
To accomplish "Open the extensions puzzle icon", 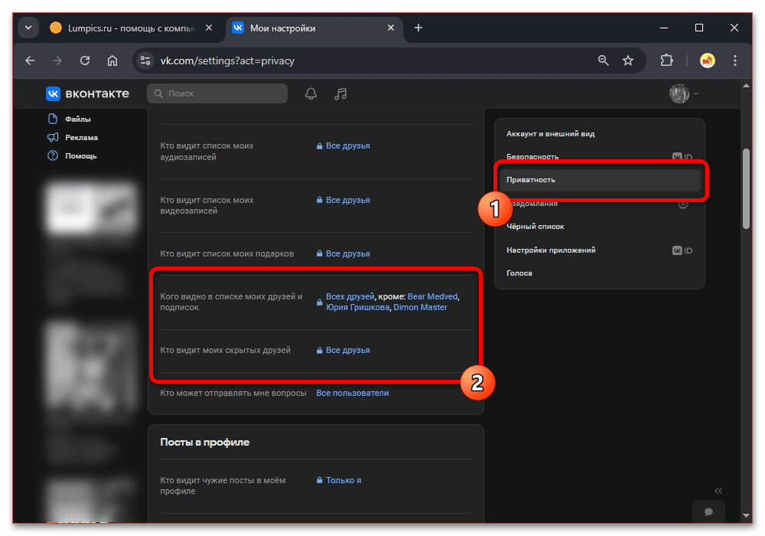I will pyautogui.click(x=666, y=60).
